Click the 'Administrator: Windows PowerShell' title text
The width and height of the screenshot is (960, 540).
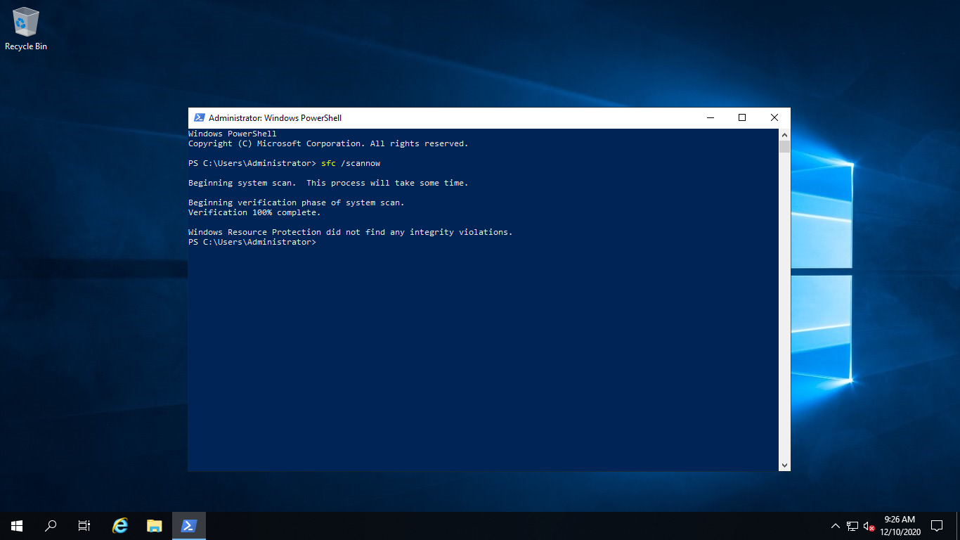(275, 118)
